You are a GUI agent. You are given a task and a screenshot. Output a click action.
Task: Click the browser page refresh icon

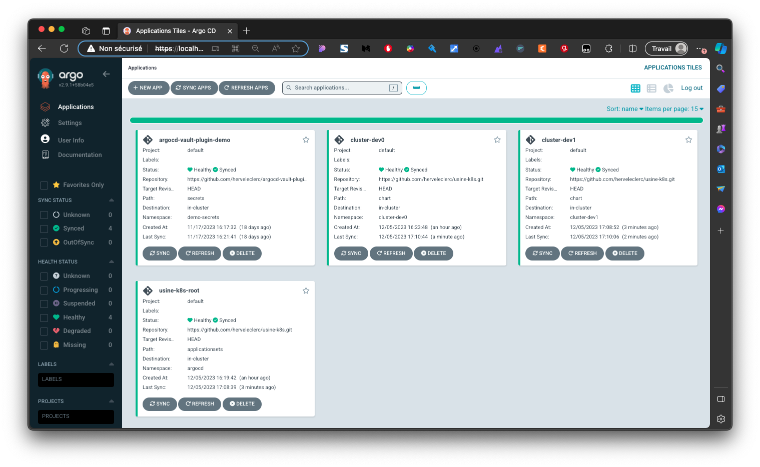[x=64, y=48]
